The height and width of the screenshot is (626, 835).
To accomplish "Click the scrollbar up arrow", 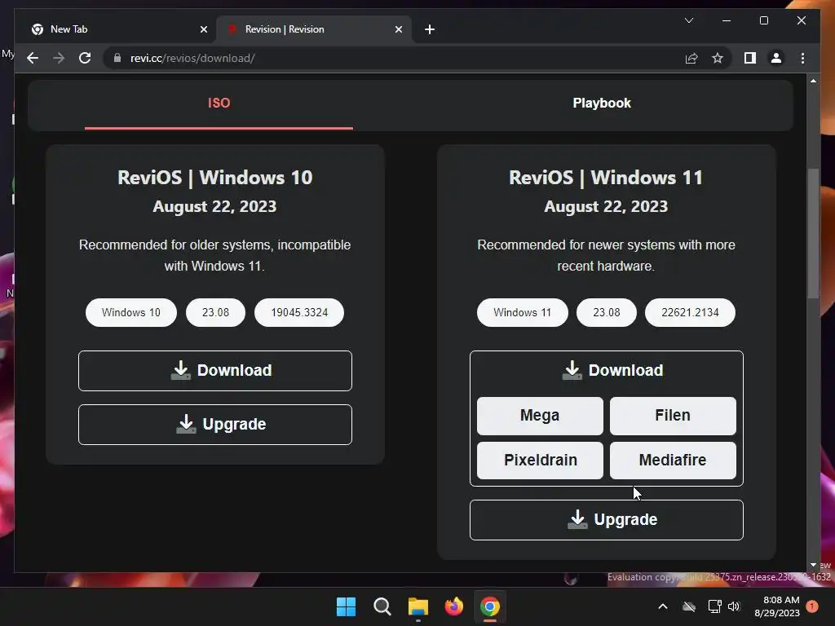I will pos(813,81).
